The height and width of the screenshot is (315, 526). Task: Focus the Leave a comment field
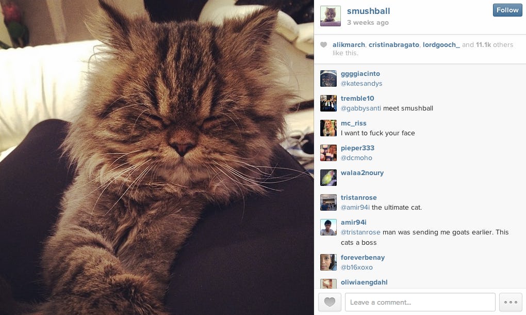[420, 302]
